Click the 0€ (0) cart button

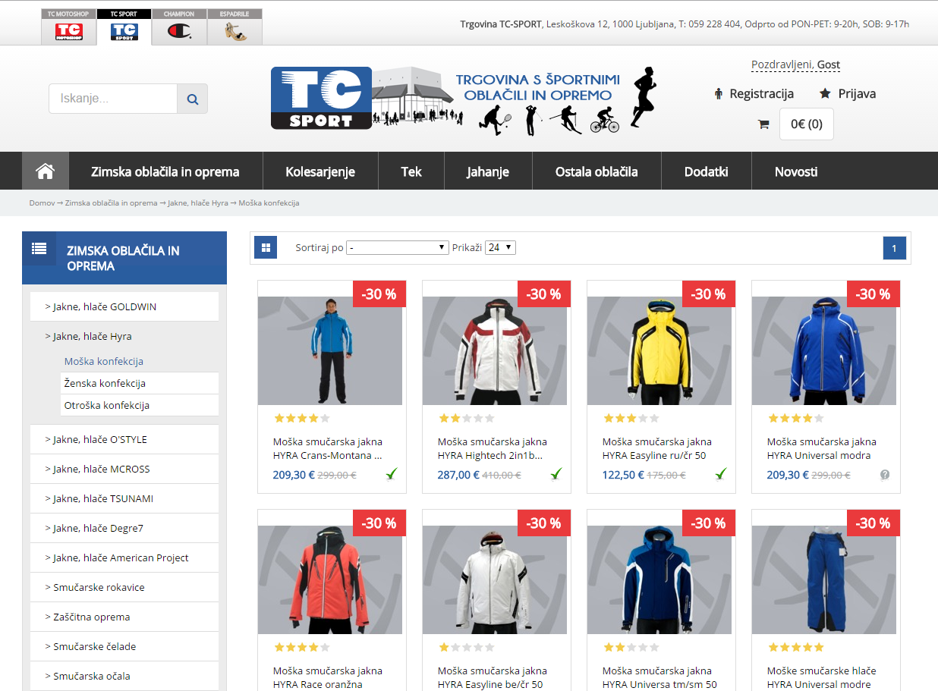806,124
